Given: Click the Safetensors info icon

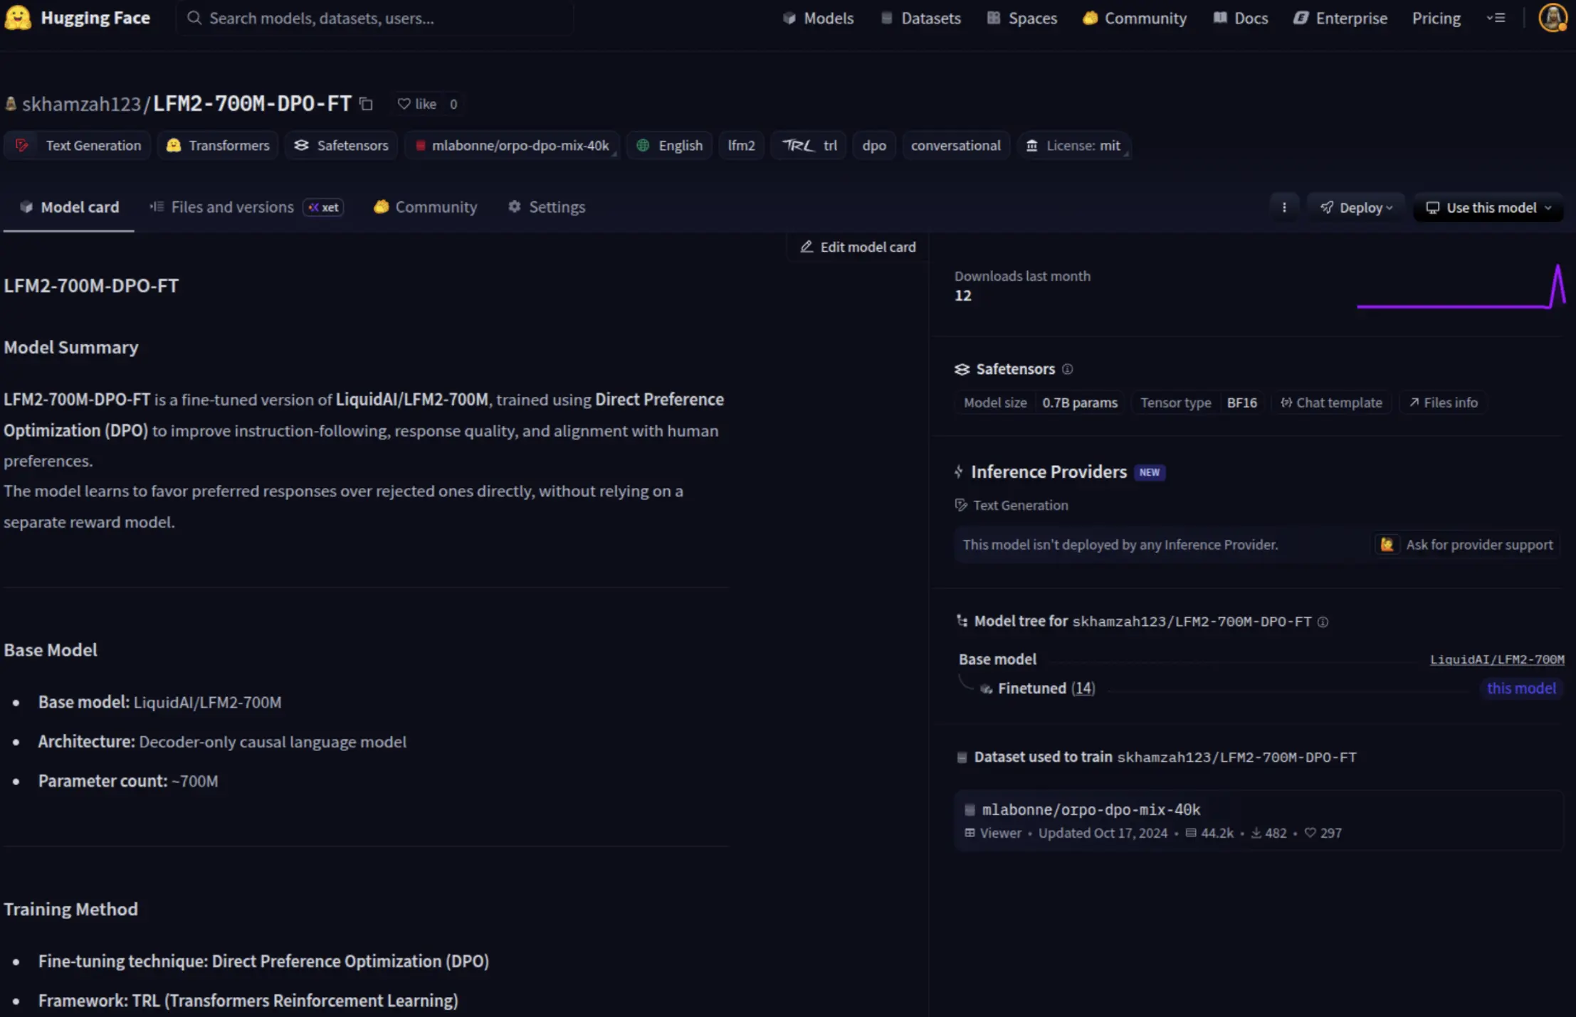Looking at the screenshot, I should (1067, 369).
